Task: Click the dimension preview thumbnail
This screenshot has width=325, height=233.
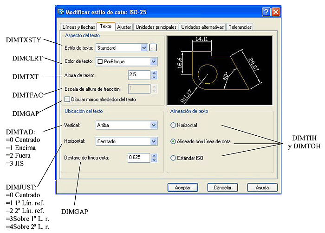Action: [x=220, y=70]
